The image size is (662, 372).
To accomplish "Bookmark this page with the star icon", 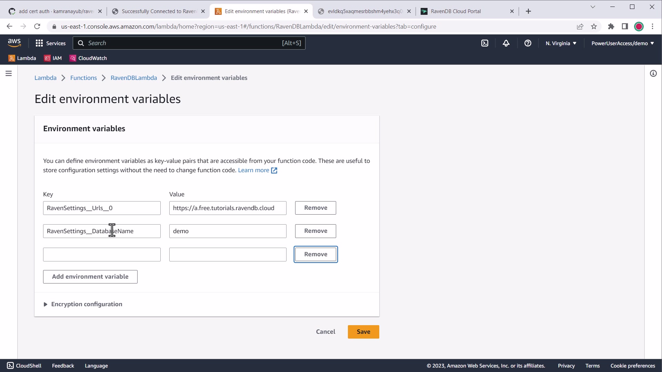I will [x=594, y=27].
